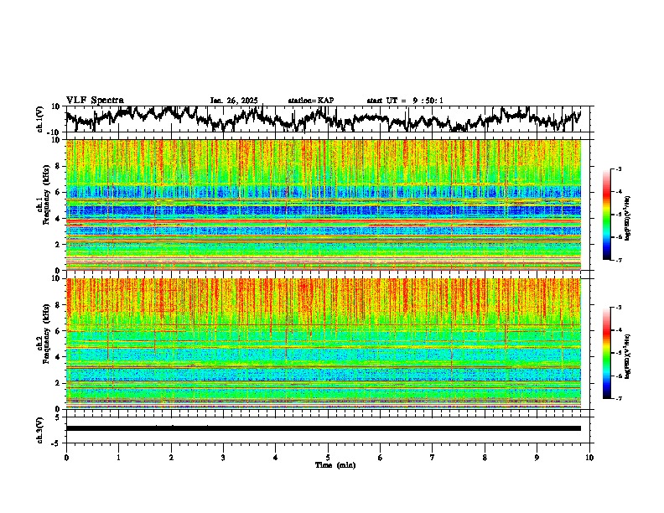Click the ch.1 voltage waveform trace panel
Image resolution: width=664 pixels, height=513 pixels.
329,119
